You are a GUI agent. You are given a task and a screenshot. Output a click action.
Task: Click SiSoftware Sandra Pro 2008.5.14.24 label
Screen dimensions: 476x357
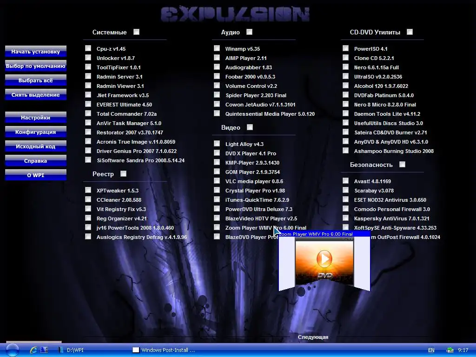click(140, 160)
